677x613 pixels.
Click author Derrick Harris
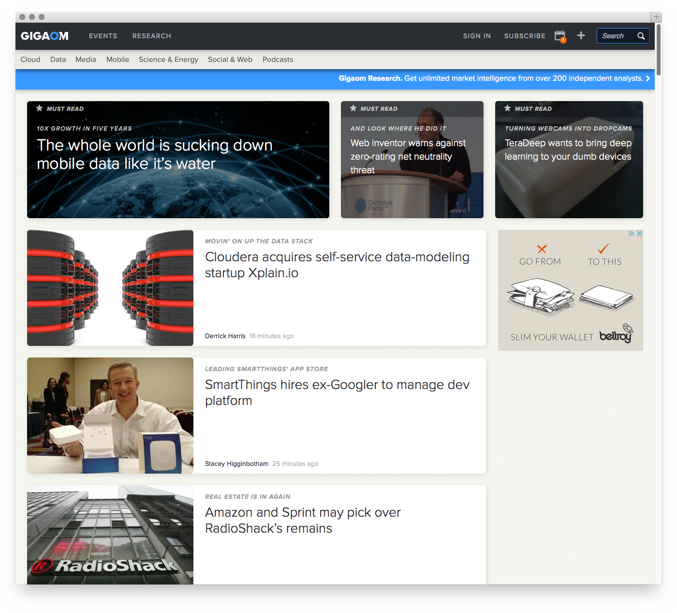pos(225,336)
